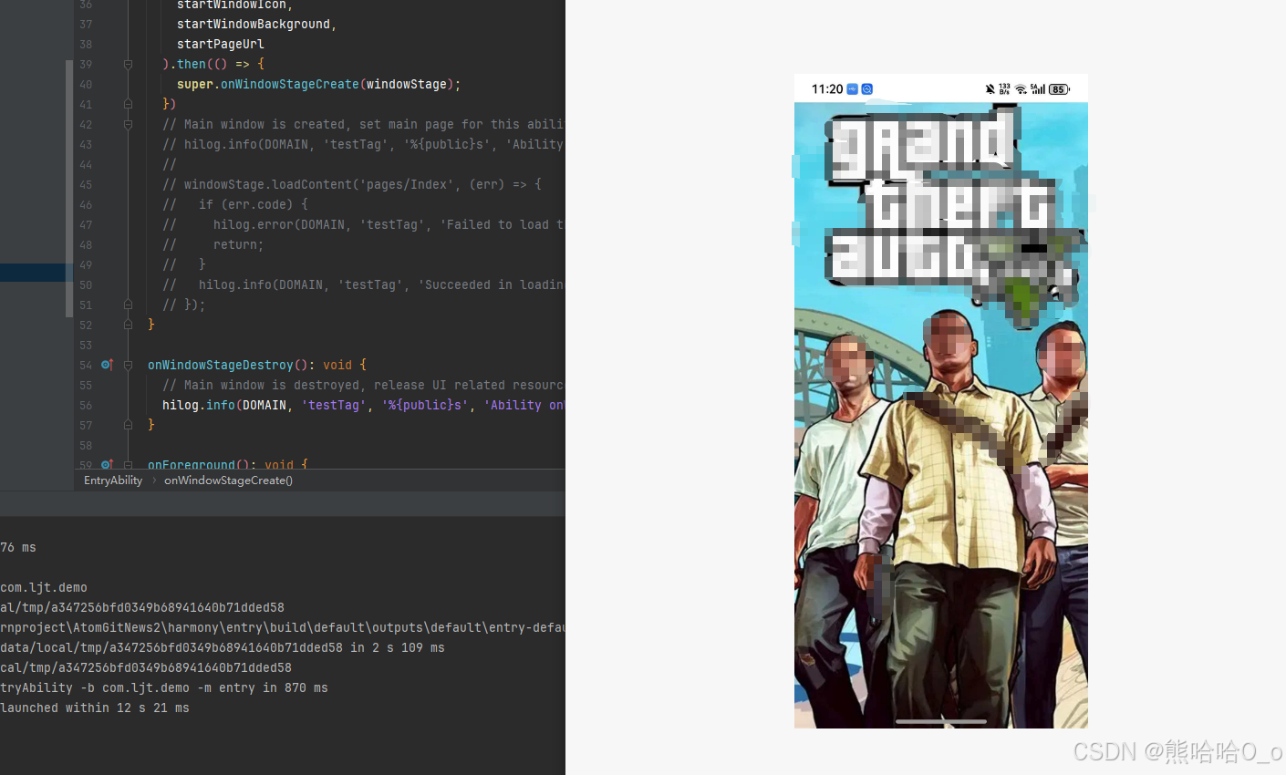Click the commented hilog.error line

click(x=364, y=224)
